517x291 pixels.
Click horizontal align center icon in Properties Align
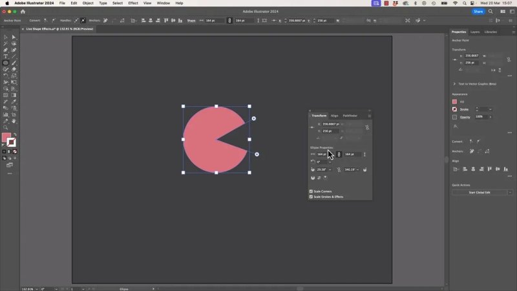[473, 169]
